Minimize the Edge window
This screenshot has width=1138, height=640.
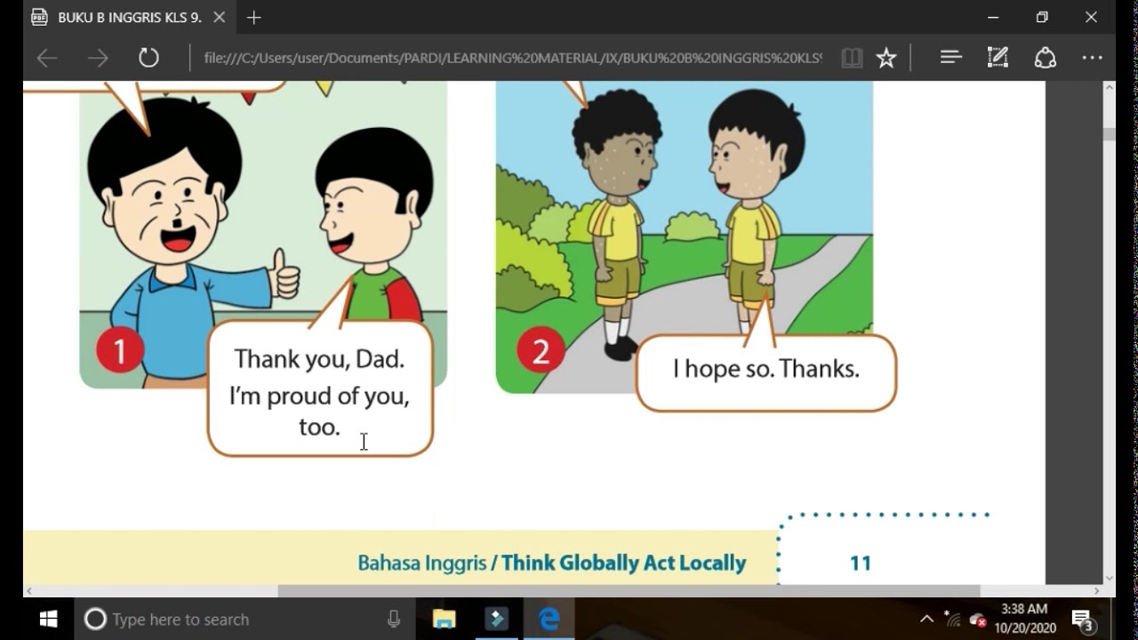(x=993, y=17)
